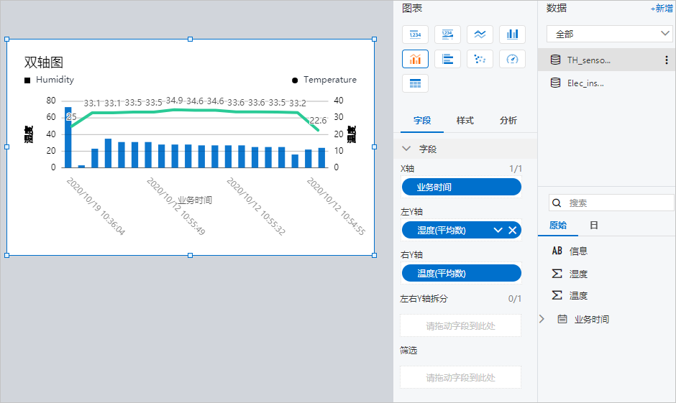
Task: Select the scatter plot chart type
Action: coord(480,59)
